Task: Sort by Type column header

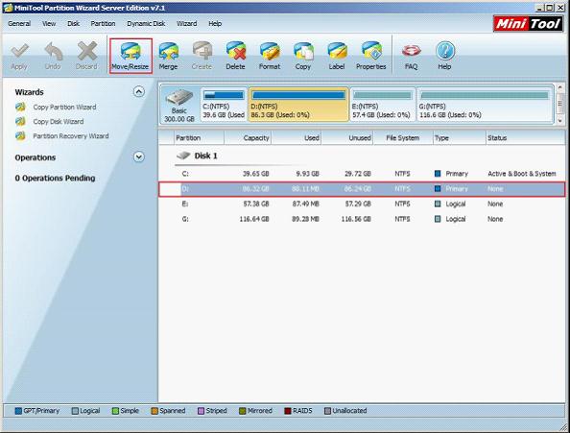Action: tap(460, 138)
